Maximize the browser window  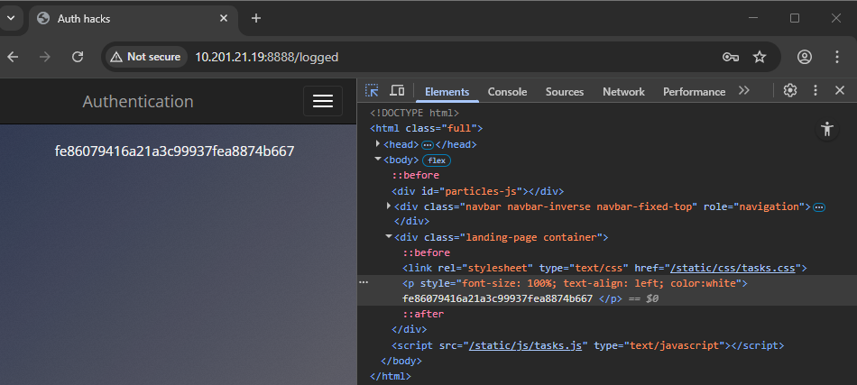[x=795, y=18]
